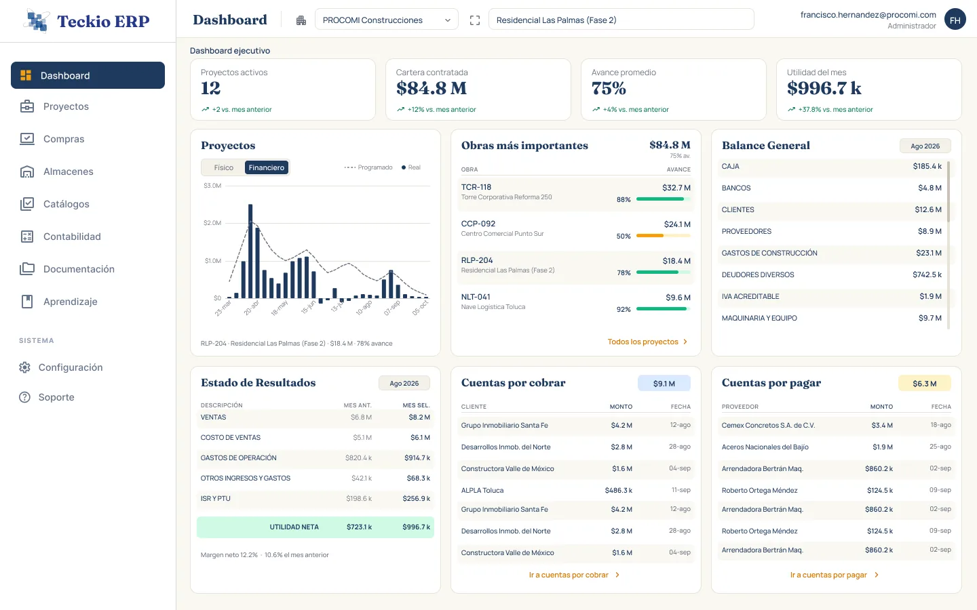Click the Dashboard grid icon in sidebar
Screen dimensions: 977x610
pos(26,75)
